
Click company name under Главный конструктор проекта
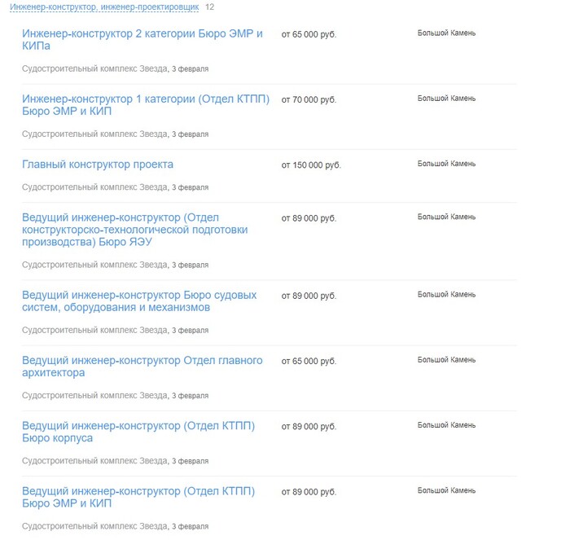94,187
